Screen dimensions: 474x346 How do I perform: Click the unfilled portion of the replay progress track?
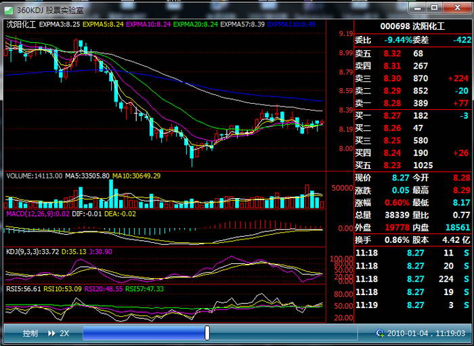click(283, 333)
